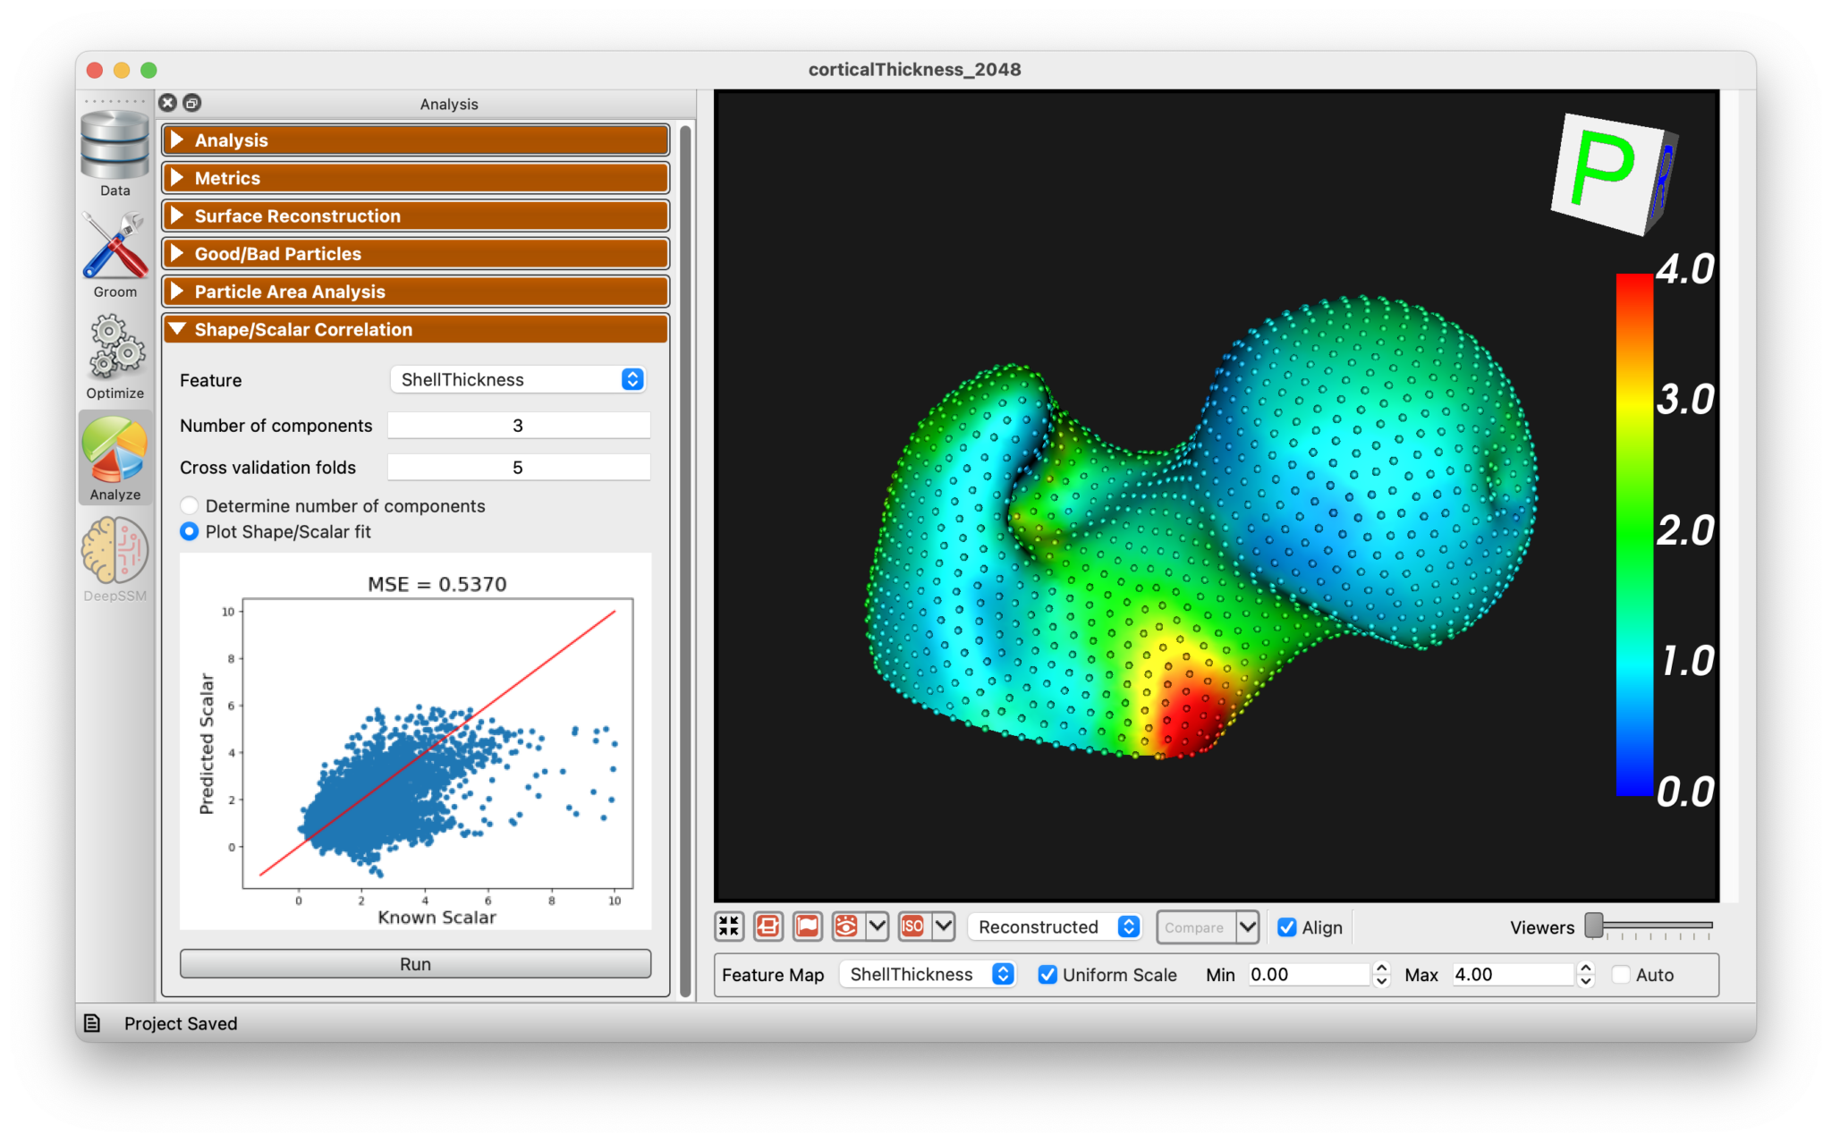Expand the Surface Reconstruction section
The image size is (1832, 1142).
[414, 216]
